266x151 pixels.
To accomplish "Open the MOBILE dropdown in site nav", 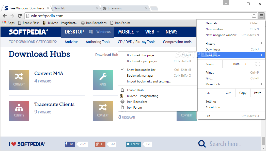I will [x=129, y=32].
